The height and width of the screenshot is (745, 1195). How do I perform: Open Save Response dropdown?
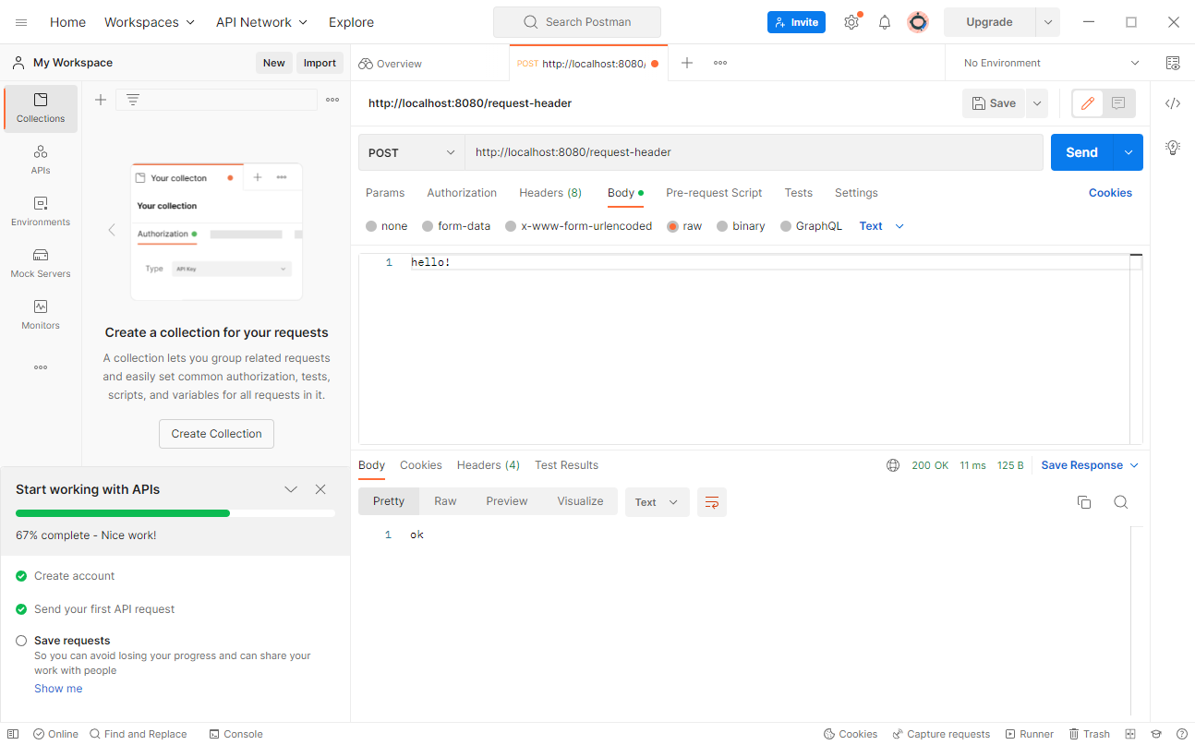click(x=1091, y=465)
